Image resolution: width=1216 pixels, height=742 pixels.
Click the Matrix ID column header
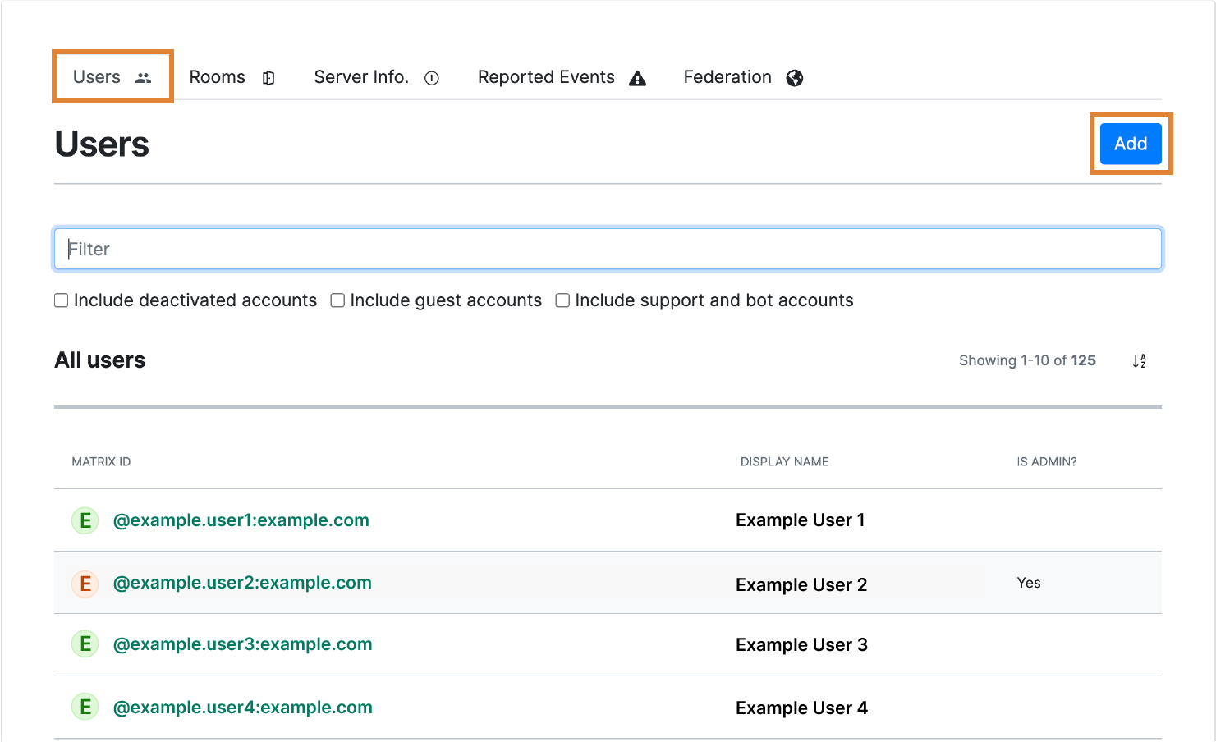101,461
